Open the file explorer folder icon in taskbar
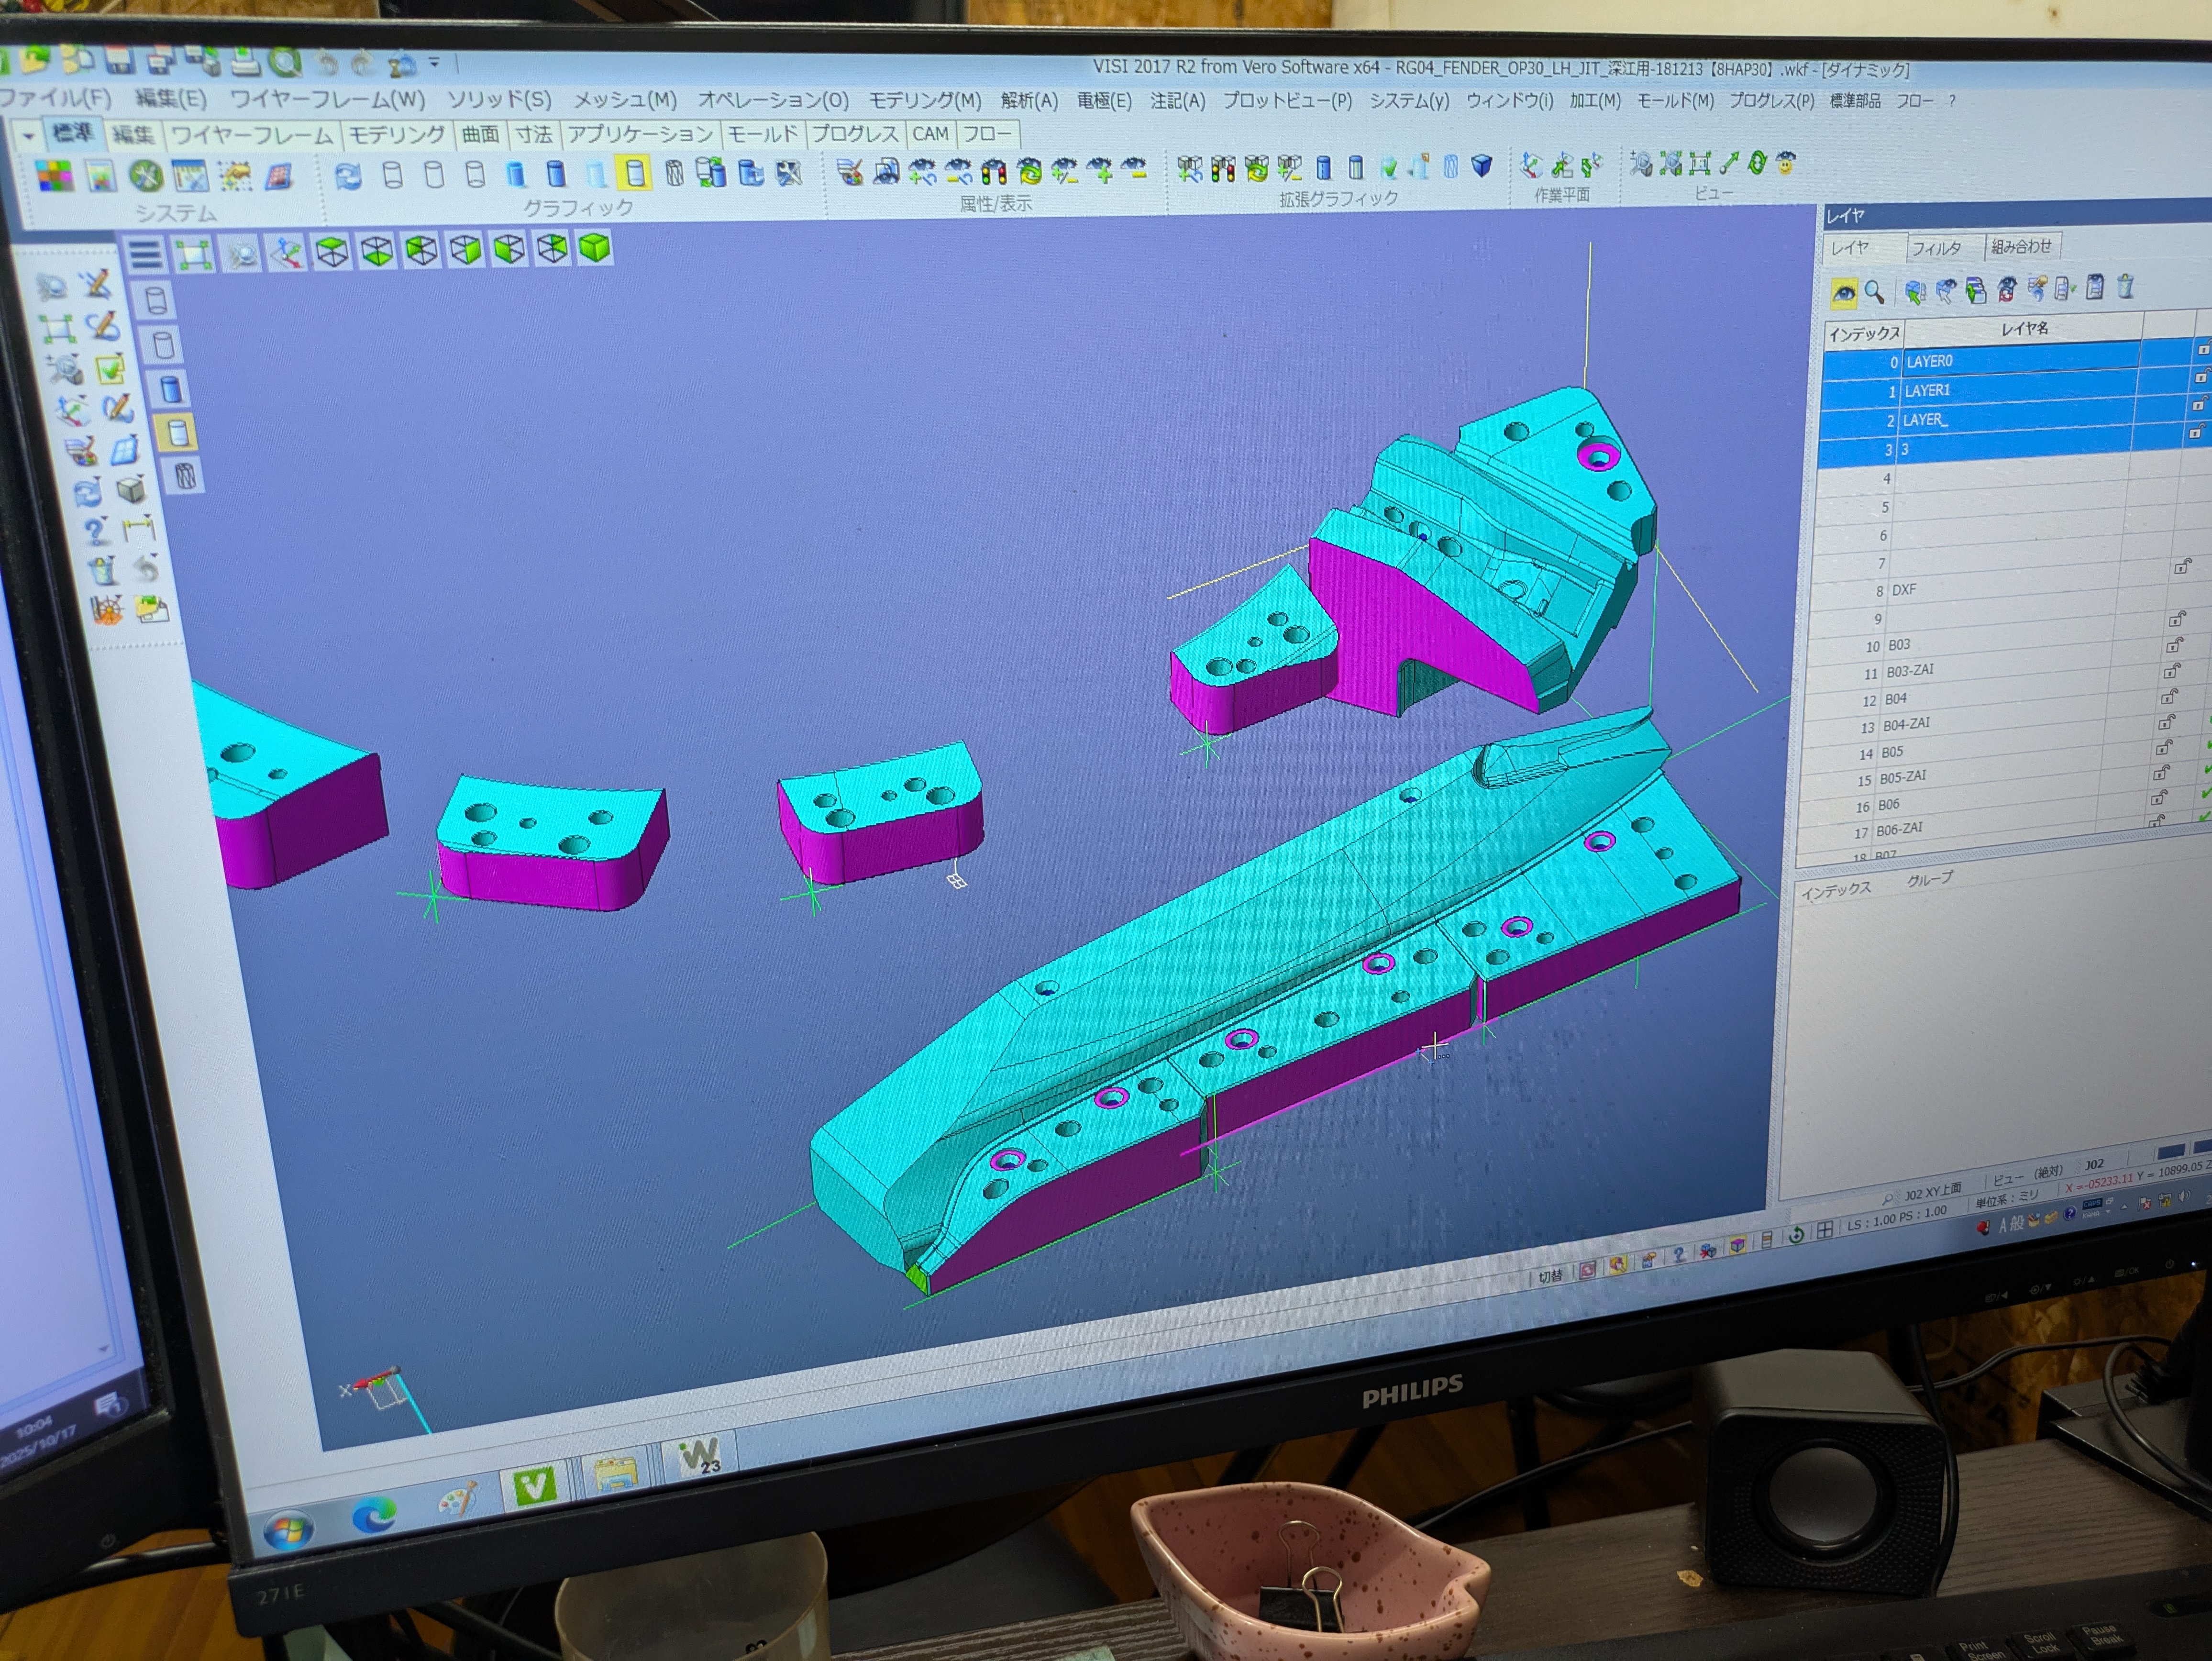Image resolution: width=2212 pixels, height=1661 pixels. pyautogui.click(x=616, y=1475)
